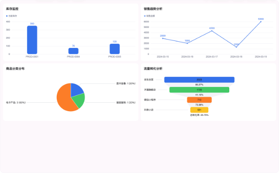Select the PROD-0001 bar showing 350
279x173 pixels.
[x=32, y=40]
